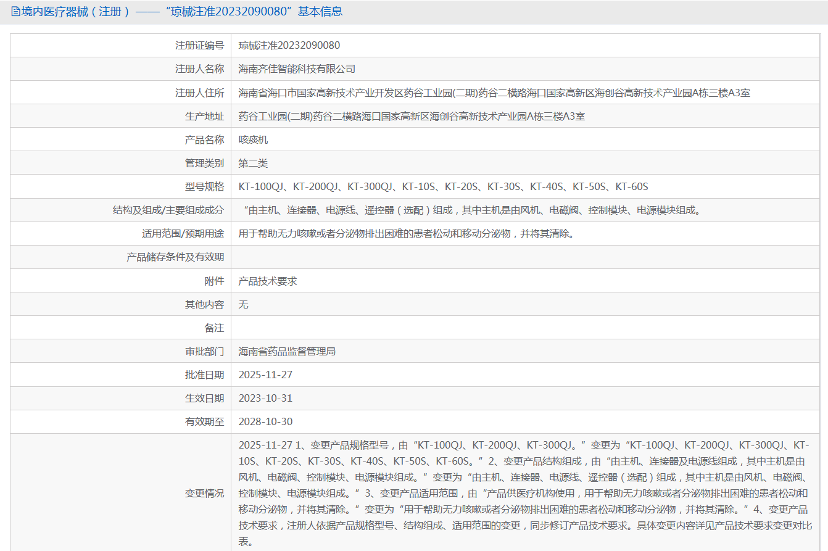This screenshot has height=551, width=828.
Task: Click the 产品名称 label
Action: tap(204, 139)
